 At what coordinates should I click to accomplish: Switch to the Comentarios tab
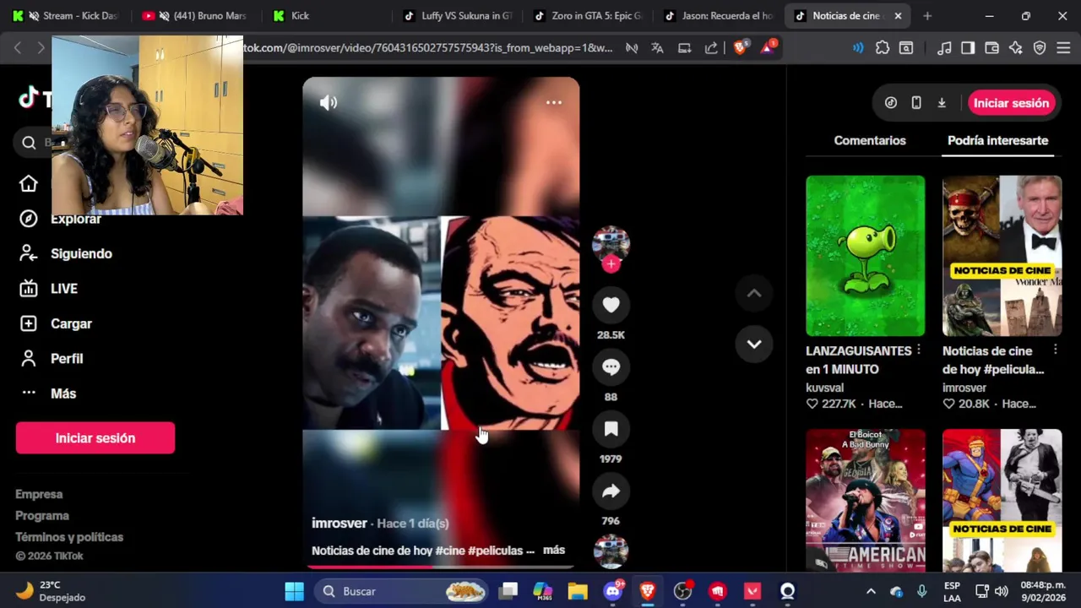pyautogui.click(x=870, y=140)
